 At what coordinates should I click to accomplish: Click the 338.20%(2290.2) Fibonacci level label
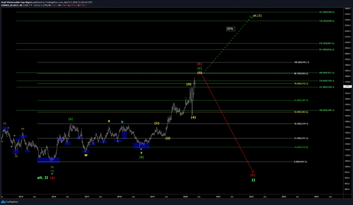pos(326,21)
